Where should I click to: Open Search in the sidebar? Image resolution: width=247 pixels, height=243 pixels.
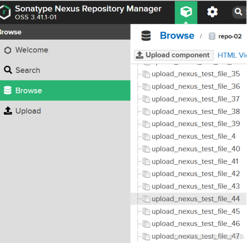tap(65, 70)
